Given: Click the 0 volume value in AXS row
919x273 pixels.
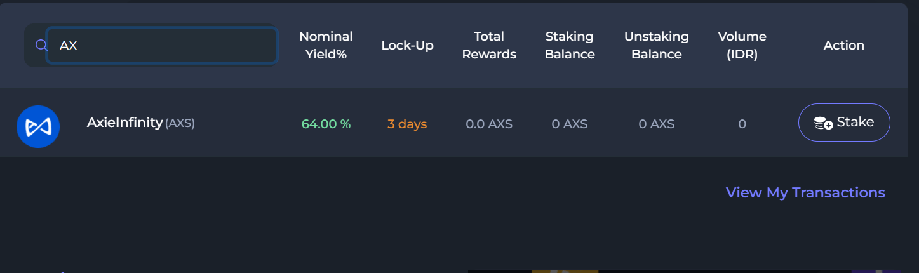Looking at the screenshot, I should click(742, 124).
